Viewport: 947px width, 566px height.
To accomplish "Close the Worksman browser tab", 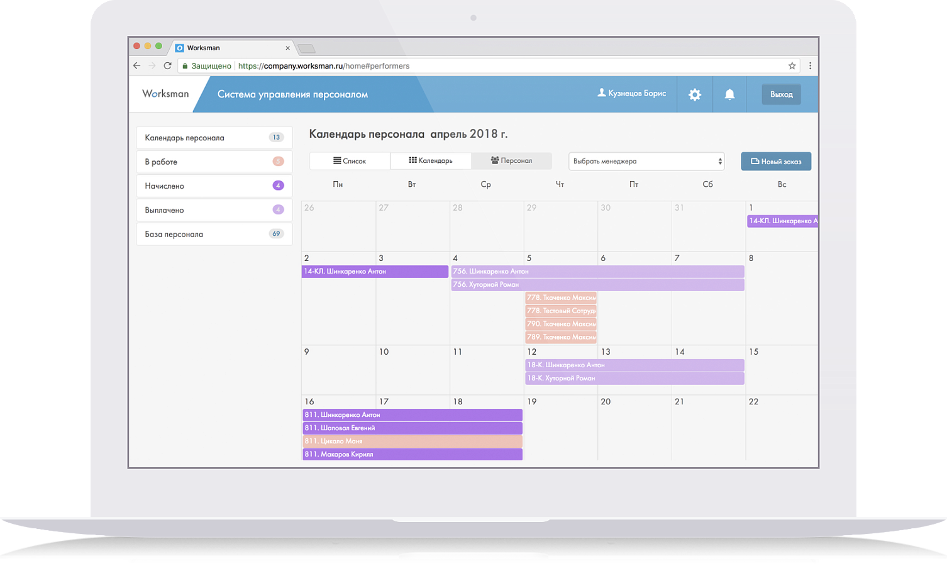I will coord(288,48).
